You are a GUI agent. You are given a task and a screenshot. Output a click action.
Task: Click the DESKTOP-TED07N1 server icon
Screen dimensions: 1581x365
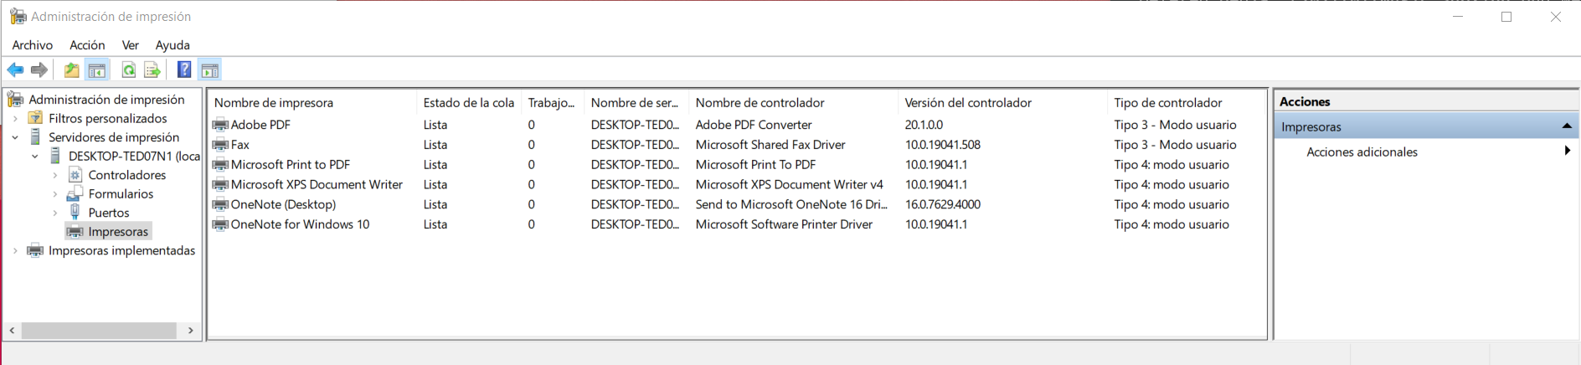(x=55, y=156)
